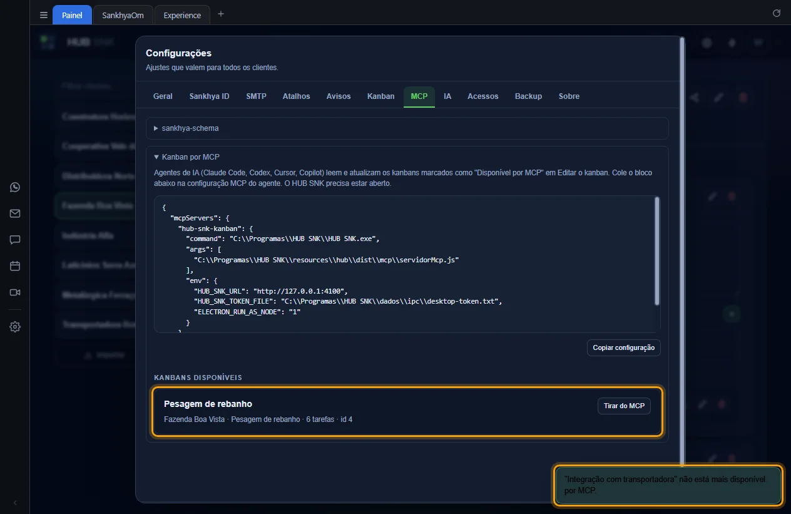Open the mail envelope icon in sidebar
The height and width of the screenshot is (514, 791).
(15, 213)
